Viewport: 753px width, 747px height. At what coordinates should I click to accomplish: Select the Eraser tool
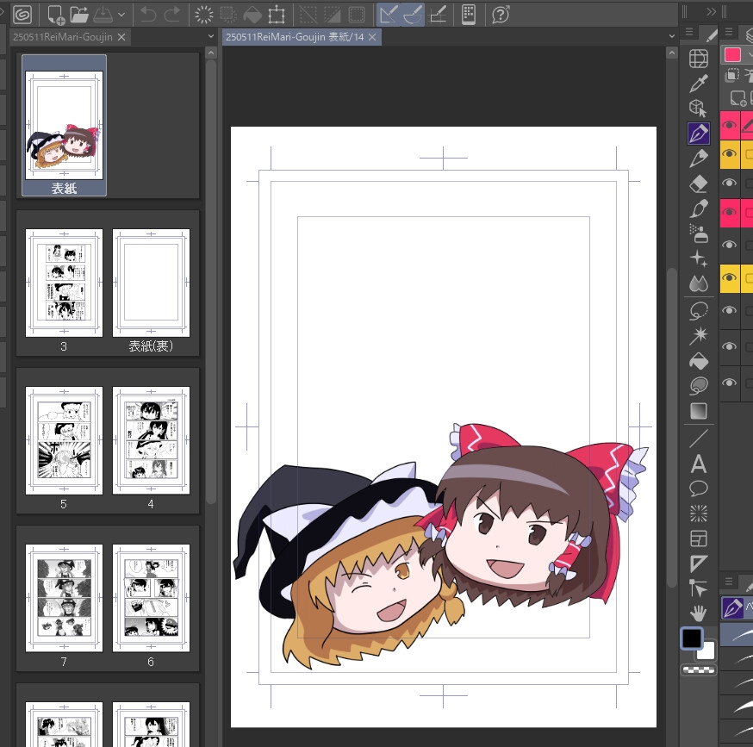(699, 184)
